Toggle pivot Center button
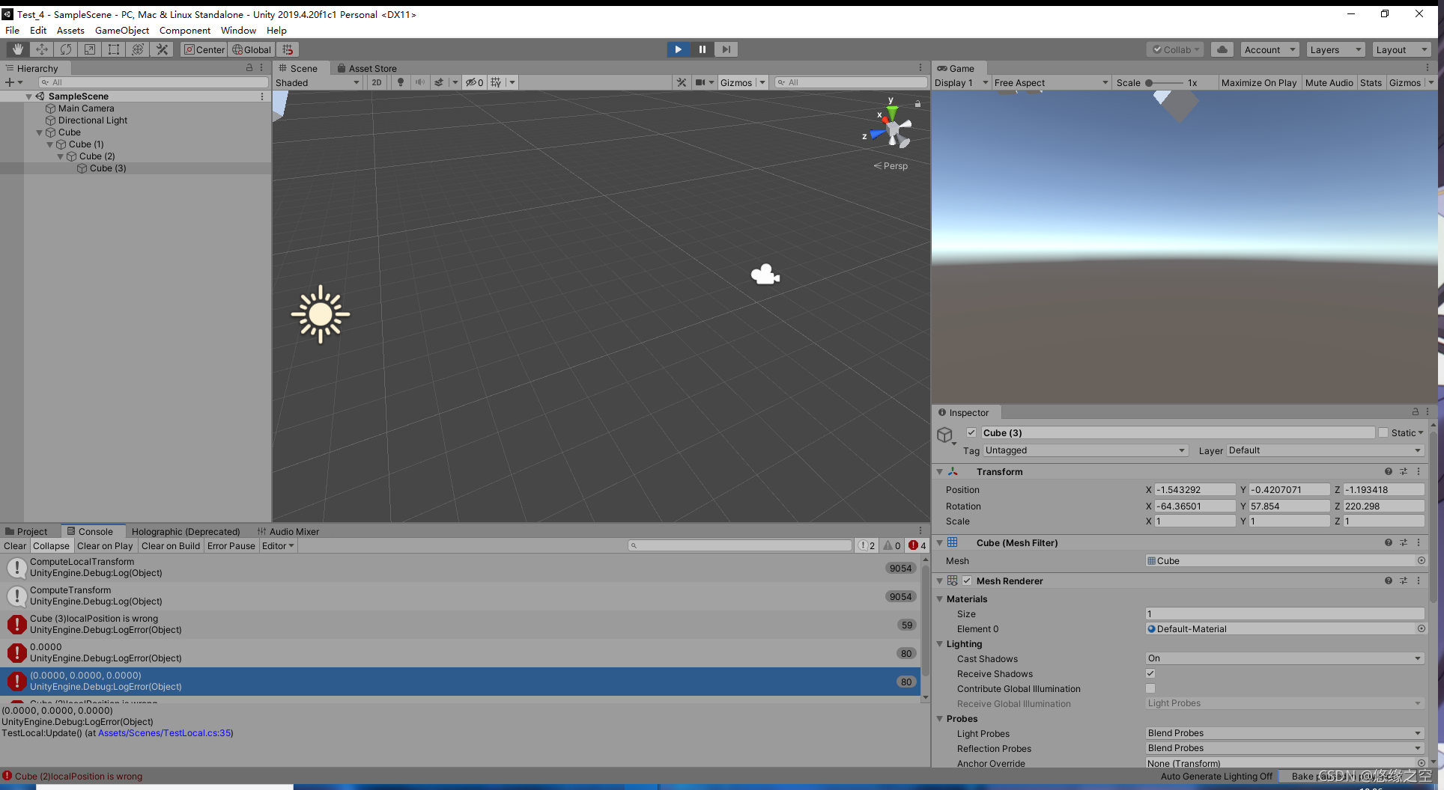The width and height of the screenshot is (1444, 790). coord(204,49)
